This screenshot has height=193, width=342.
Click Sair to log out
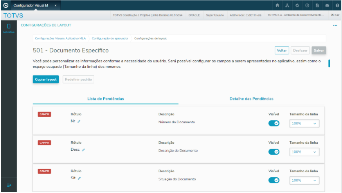[335, 15]
